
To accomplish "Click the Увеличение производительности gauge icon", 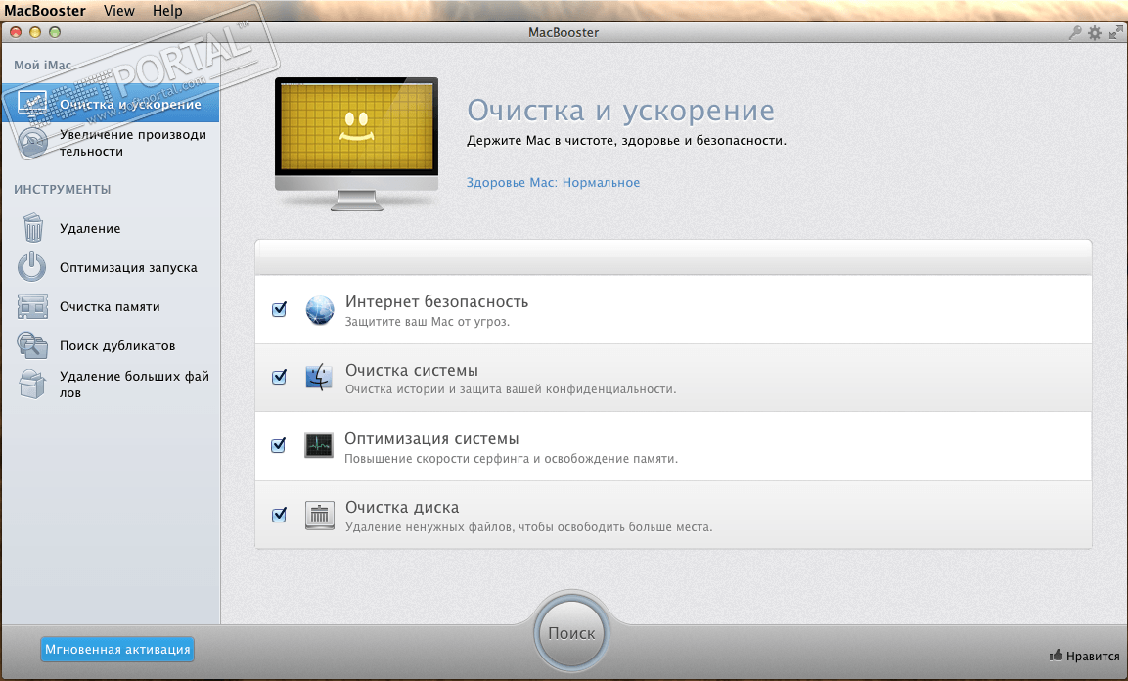I will point(33,143).
